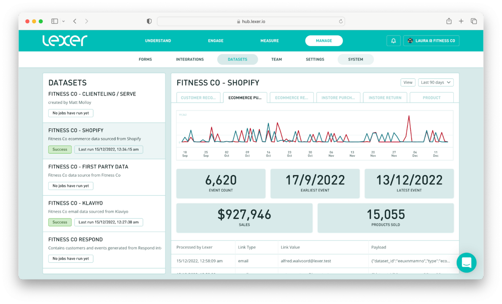This screenshot has width=502, height=304.
Task: Click the privacy shield icon
Action: (x=149, y=21)
